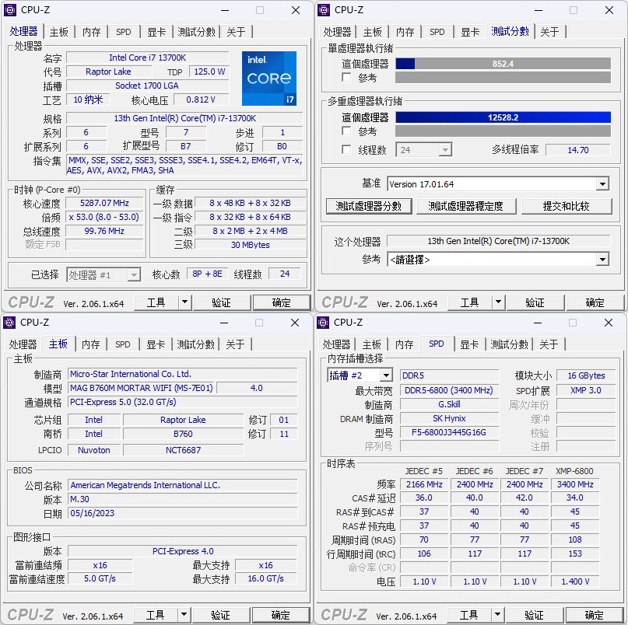Click multi thread score bar 12528.2
628x625 pixels.
pyautogui.click(x=503, y=117)
